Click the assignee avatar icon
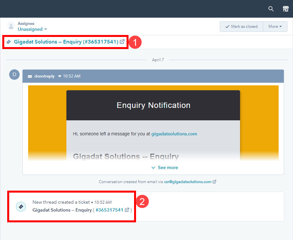Image resolution: width=293 pixels, height=240 pixels. 11,26
